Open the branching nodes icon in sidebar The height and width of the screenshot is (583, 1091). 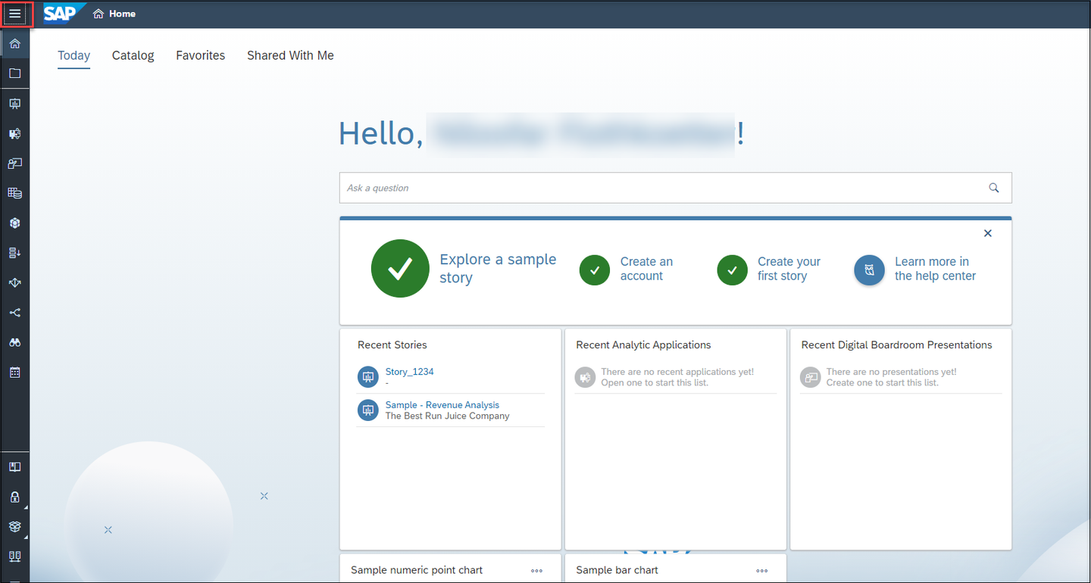point(14,313)
